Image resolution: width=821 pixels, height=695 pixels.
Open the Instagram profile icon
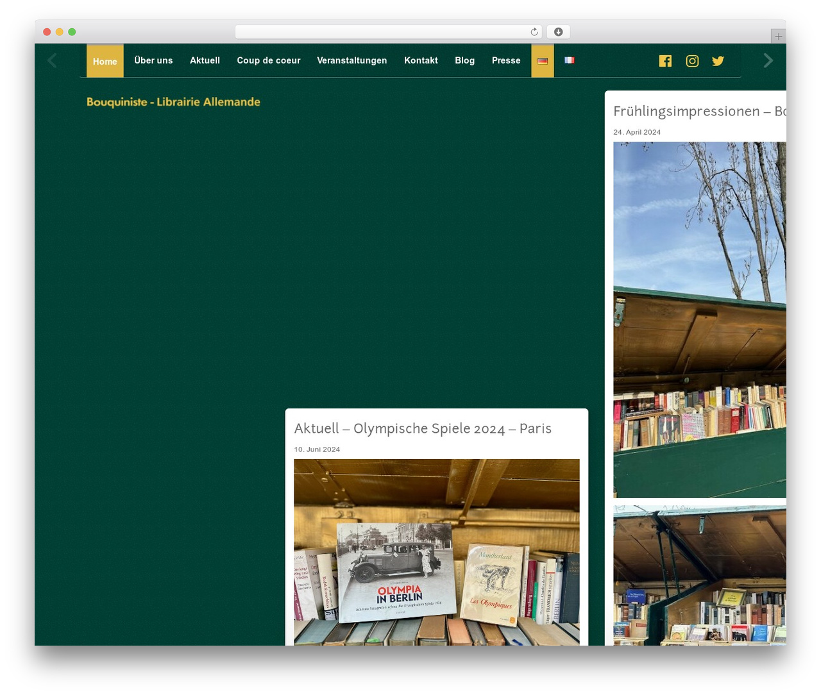[692, 61]
